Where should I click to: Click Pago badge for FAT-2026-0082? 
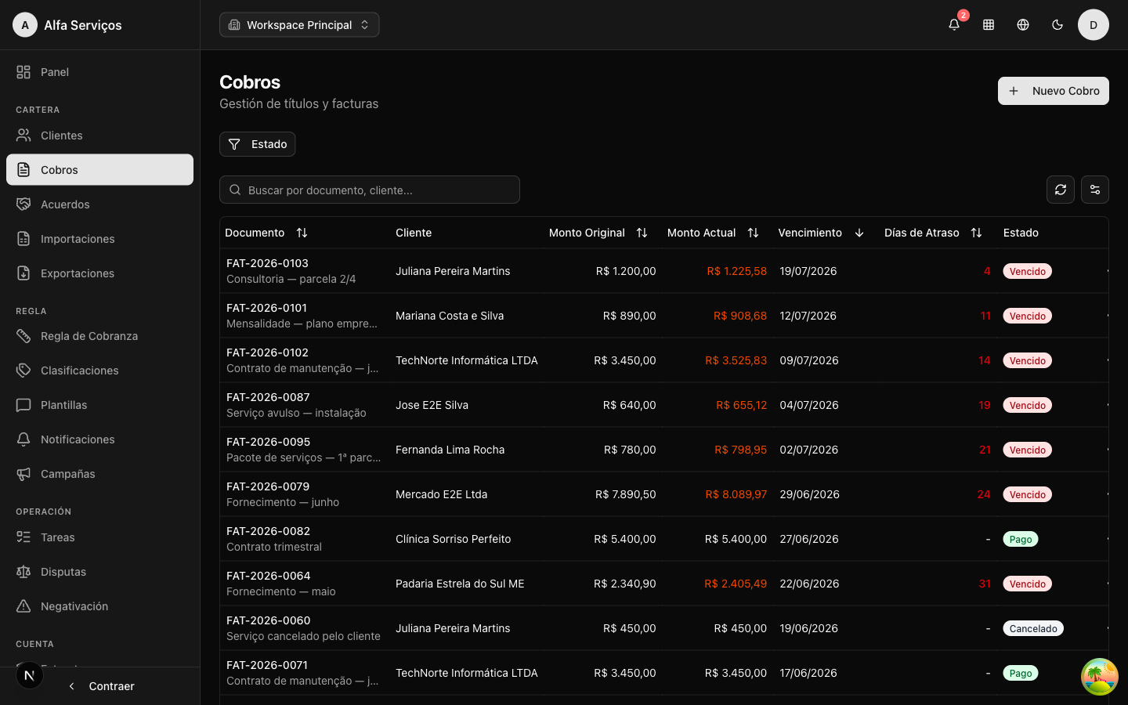[x=1021, y=539]
